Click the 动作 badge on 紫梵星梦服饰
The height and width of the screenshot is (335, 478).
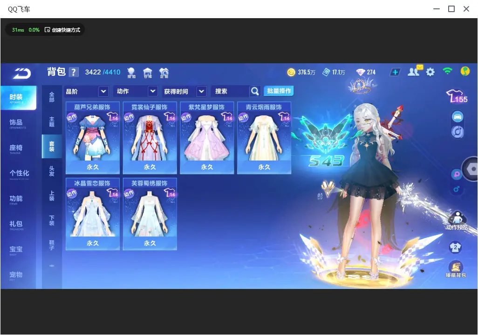coord(186,118)
